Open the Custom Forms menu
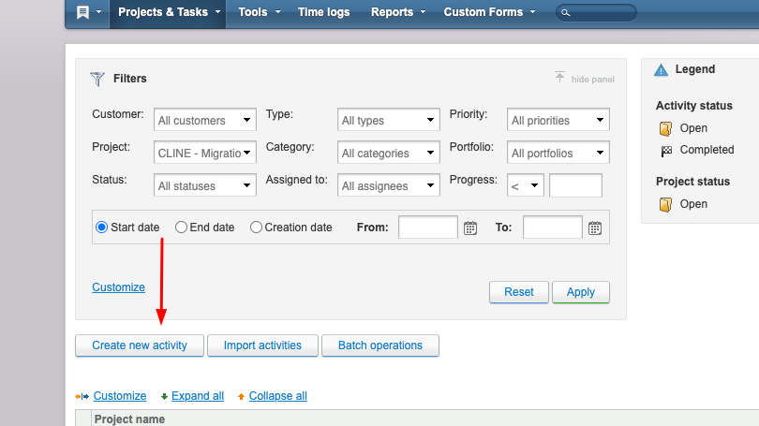This screenshot has height=426, width=759. [489, 12]
